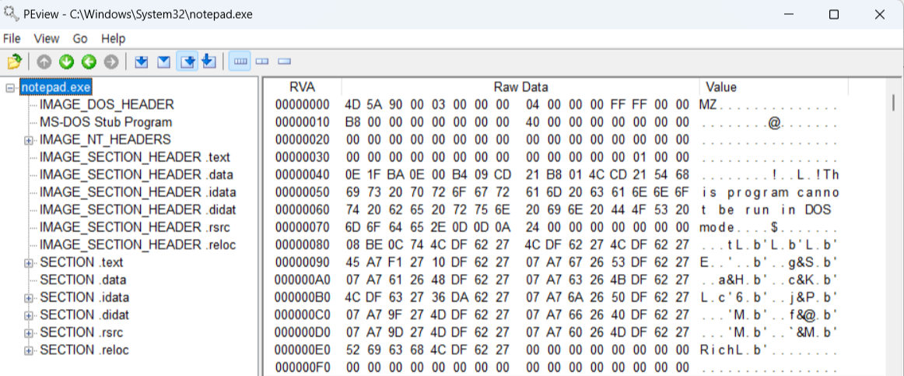Click the green back arrow toolbar button
Screen dimensions: 904x376
pos(88,61)
